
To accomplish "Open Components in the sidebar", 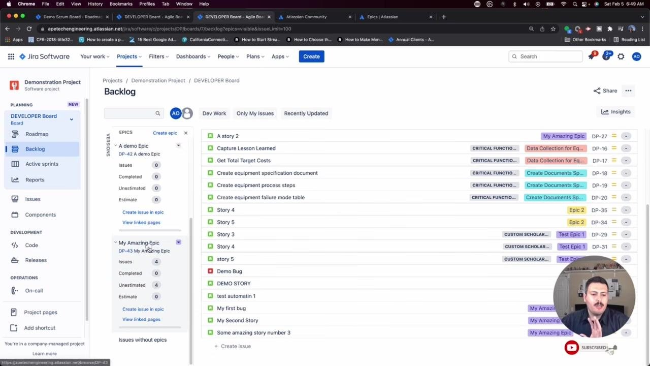I will pyautogui.click(x=40, y=215).
